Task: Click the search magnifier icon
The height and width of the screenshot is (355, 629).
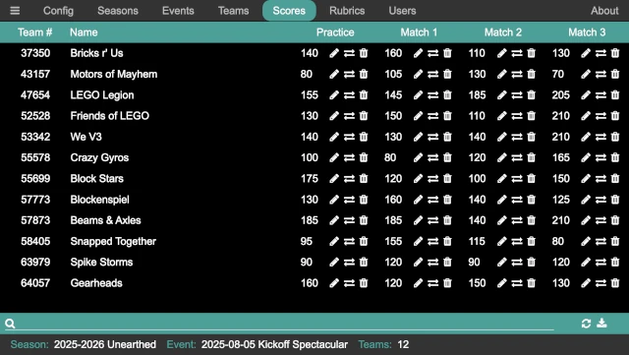Action: tap(10, 324)
